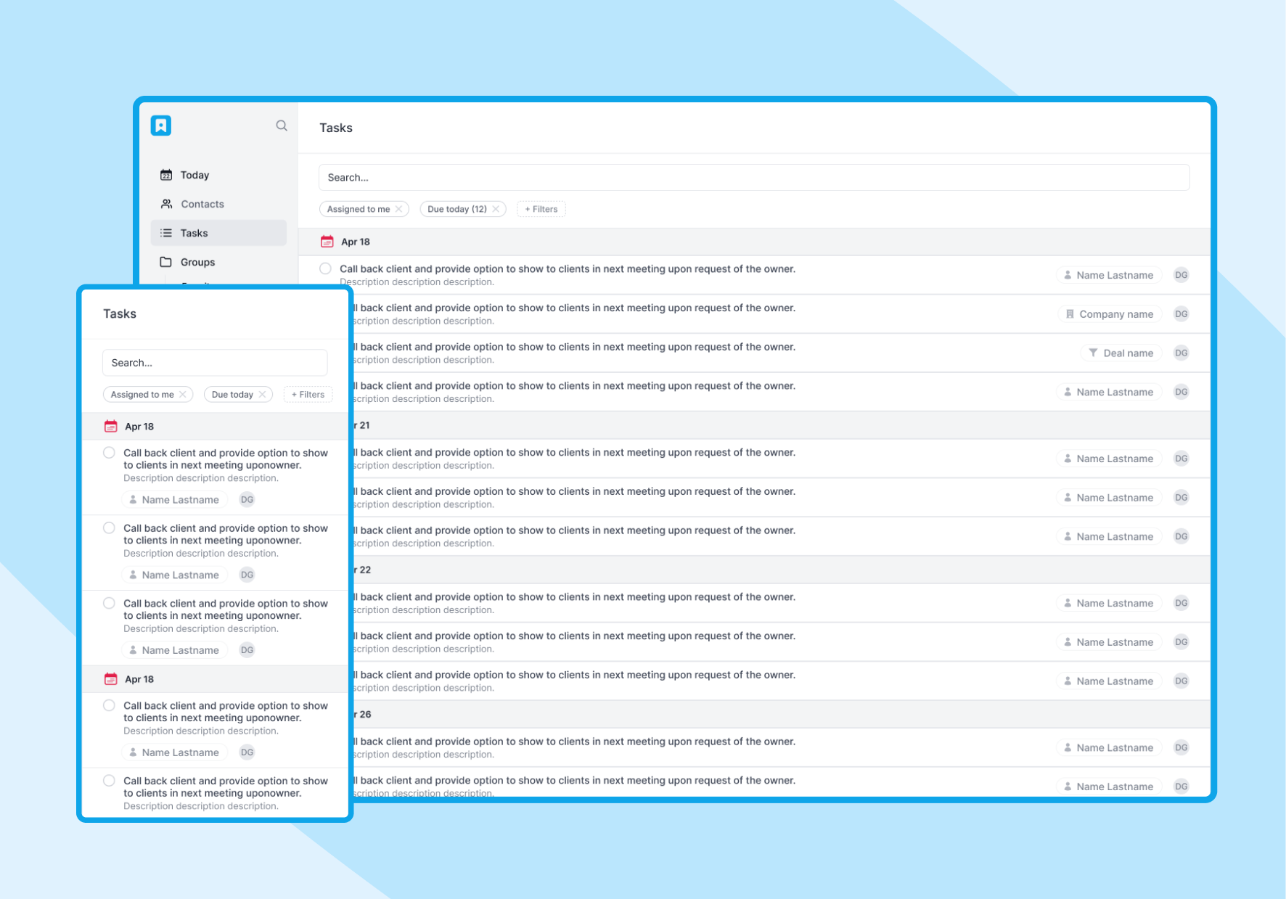Click the Tasks list icon in sidebar
Viewport: 1286px width, 899px height.
[165, 232]
